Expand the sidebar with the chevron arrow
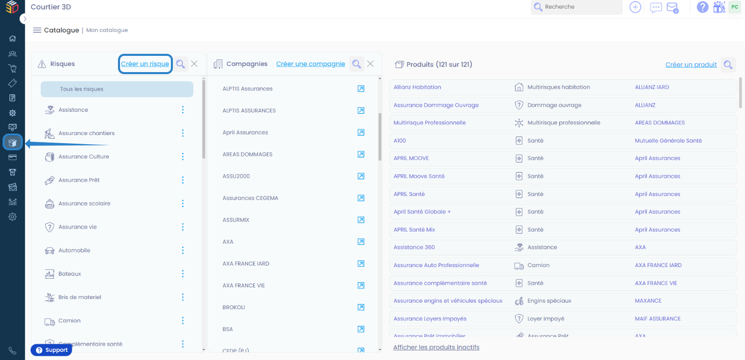Screen dimensions: 745x360 [x=24, y=18]
